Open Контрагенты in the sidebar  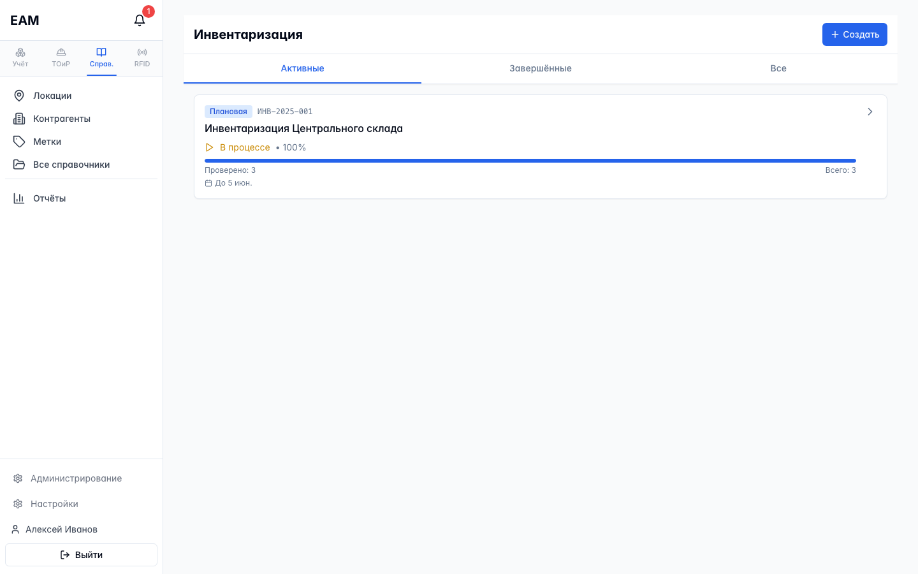pos(81,119)
